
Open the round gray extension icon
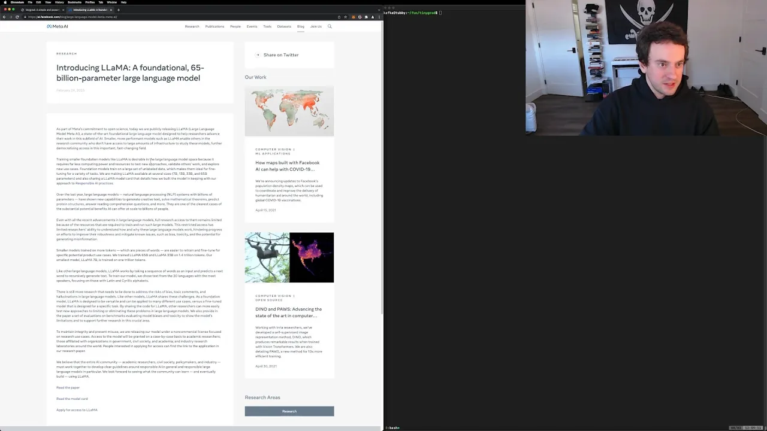pos(360,17)
